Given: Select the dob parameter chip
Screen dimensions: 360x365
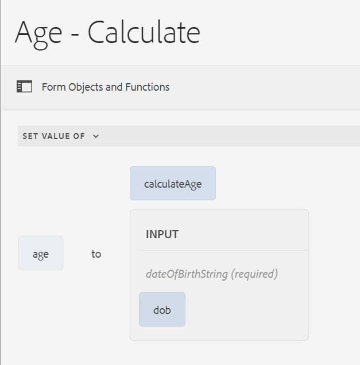Looking at the screenshot, I should [162, 309].
